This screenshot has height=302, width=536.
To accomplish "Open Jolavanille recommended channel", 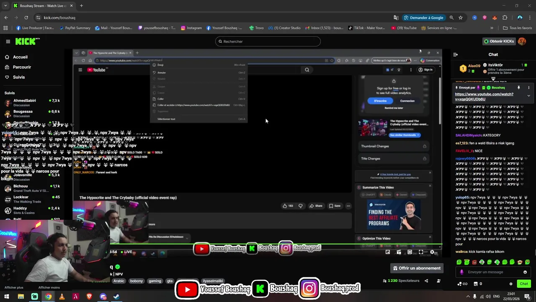I will pyautogui.click(x=33, y=177).
